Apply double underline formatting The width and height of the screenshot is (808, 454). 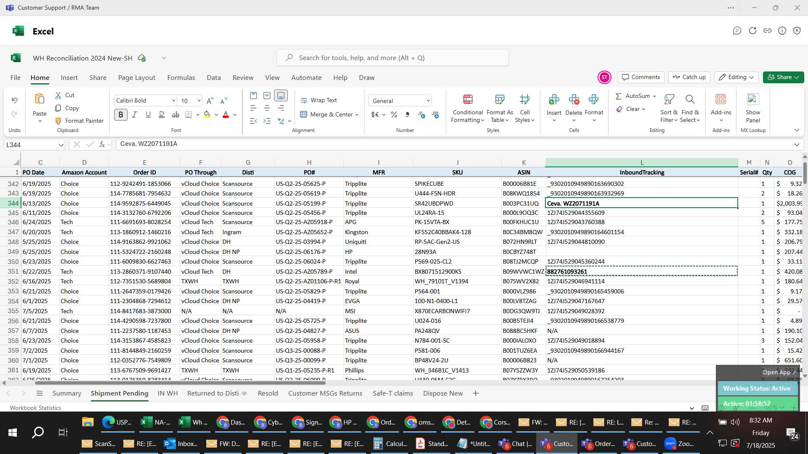pos(162,115)
